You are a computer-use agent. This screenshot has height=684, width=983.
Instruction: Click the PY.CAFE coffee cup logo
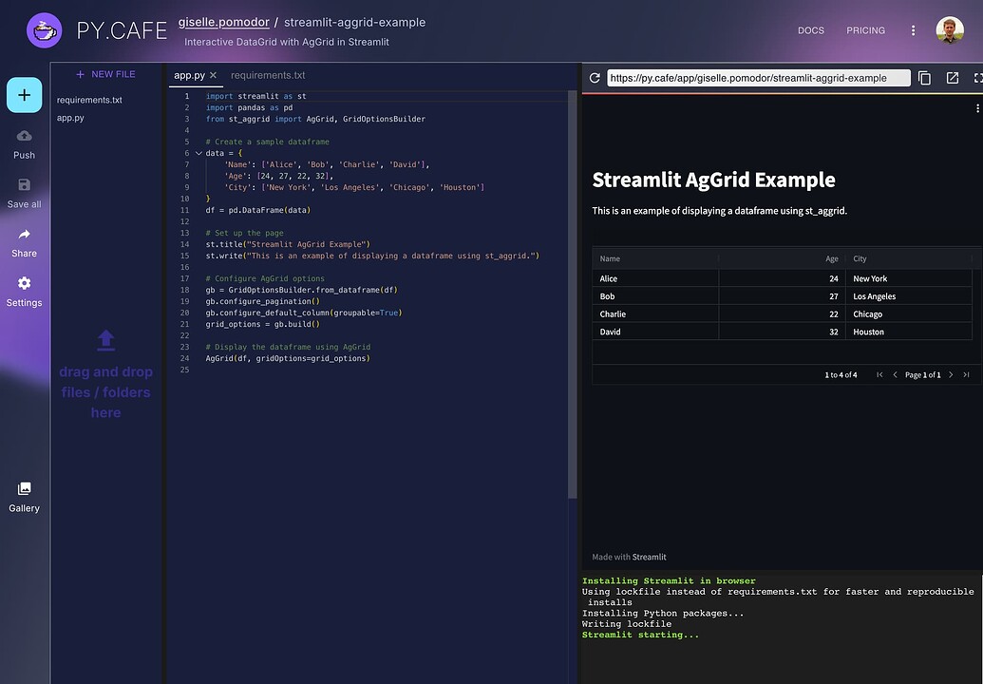click(45, 29)
